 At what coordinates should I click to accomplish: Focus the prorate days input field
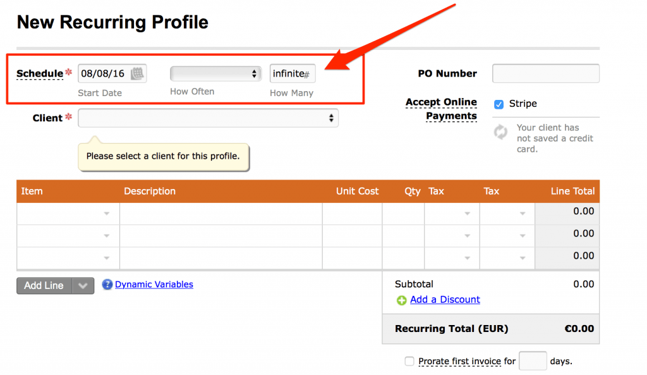click(533, 361)
